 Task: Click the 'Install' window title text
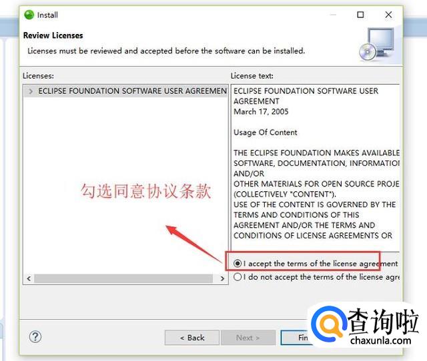click(x=47, y=15)
